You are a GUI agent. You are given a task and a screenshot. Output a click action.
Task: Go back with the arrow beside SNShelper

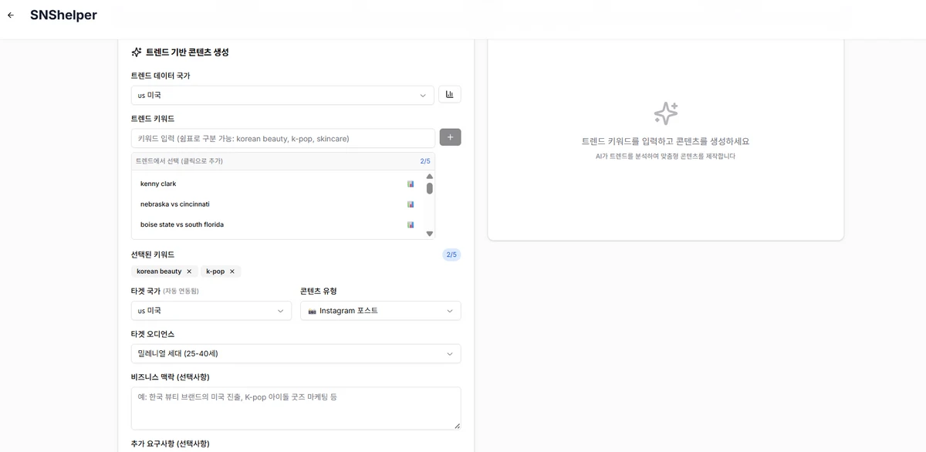pyautogui.click(x=11, y=15)
